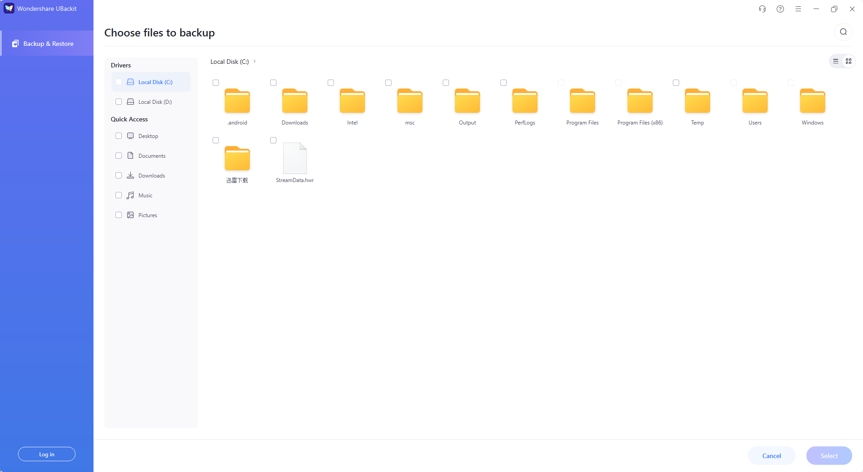The height and width of the screenshot is (472, 863).
Task: Open the Output folder icon
Action: [x=467, y=101]
